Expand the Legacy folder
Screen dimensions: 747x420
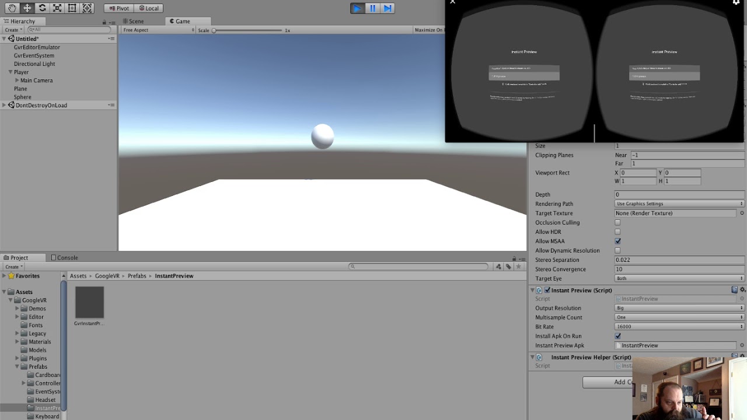18,334
